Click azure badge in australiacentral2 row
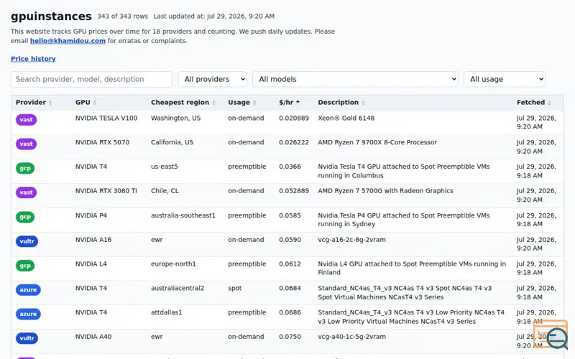 [x=28, y=290]
